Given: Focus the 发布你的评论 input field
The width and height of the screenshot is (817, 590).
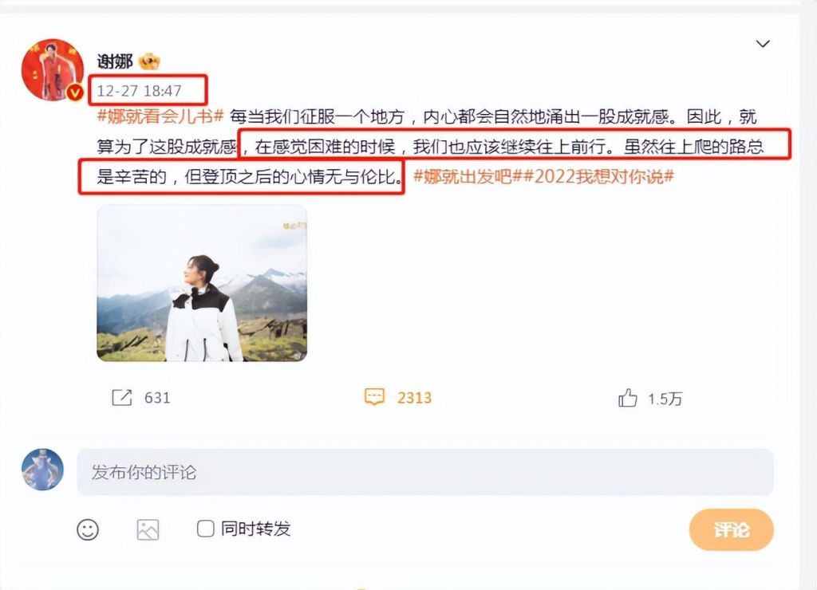Looking at the screenshot, I should click(x=425, y=472).
